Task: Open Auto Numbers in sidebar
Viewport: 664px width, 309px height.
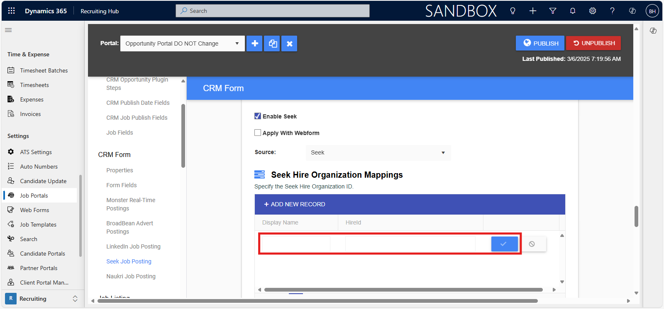Action: click(x=39, y=167)
